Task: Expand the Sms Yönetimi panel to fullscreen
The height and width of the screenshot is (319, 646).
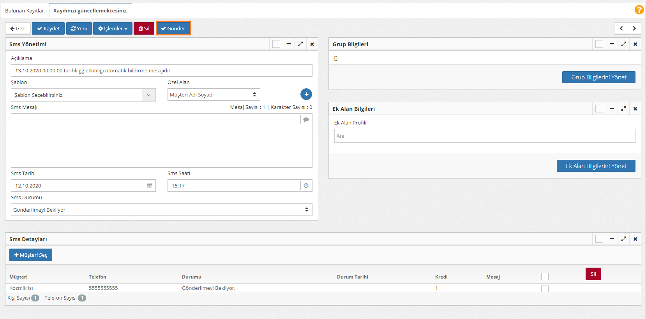Action: [x=300, y=44]
